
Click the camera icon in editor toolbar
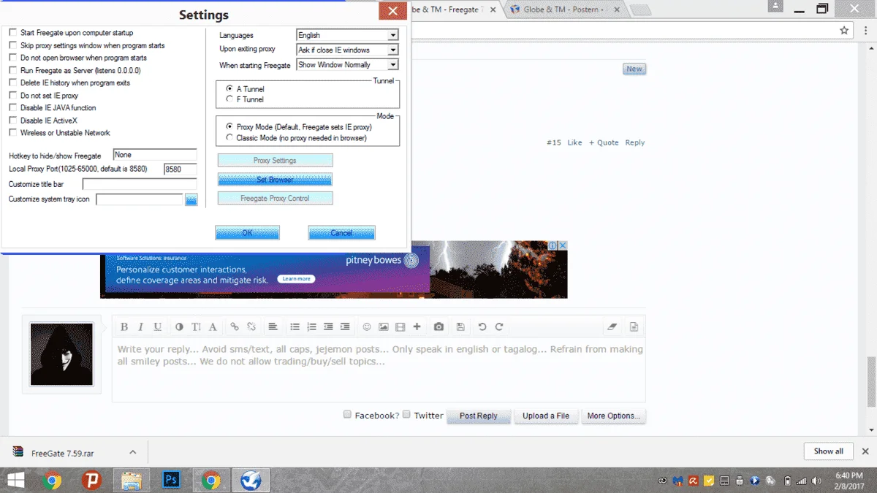click(x=438, y=326)
